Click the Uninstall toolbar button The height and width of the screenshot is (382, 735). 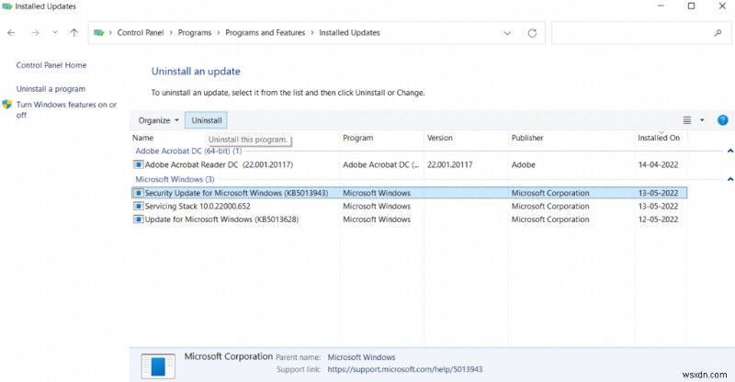click(207, 120)
